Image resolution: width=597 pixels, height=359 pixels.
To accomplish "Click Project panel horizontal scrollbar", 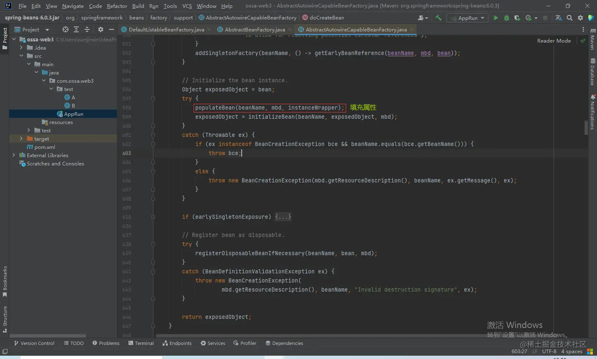I will click(48, 336).
